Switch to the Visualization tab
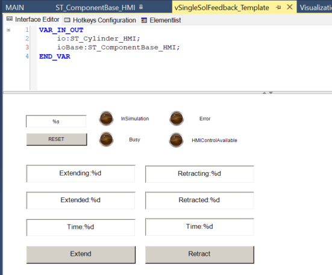 315,8
